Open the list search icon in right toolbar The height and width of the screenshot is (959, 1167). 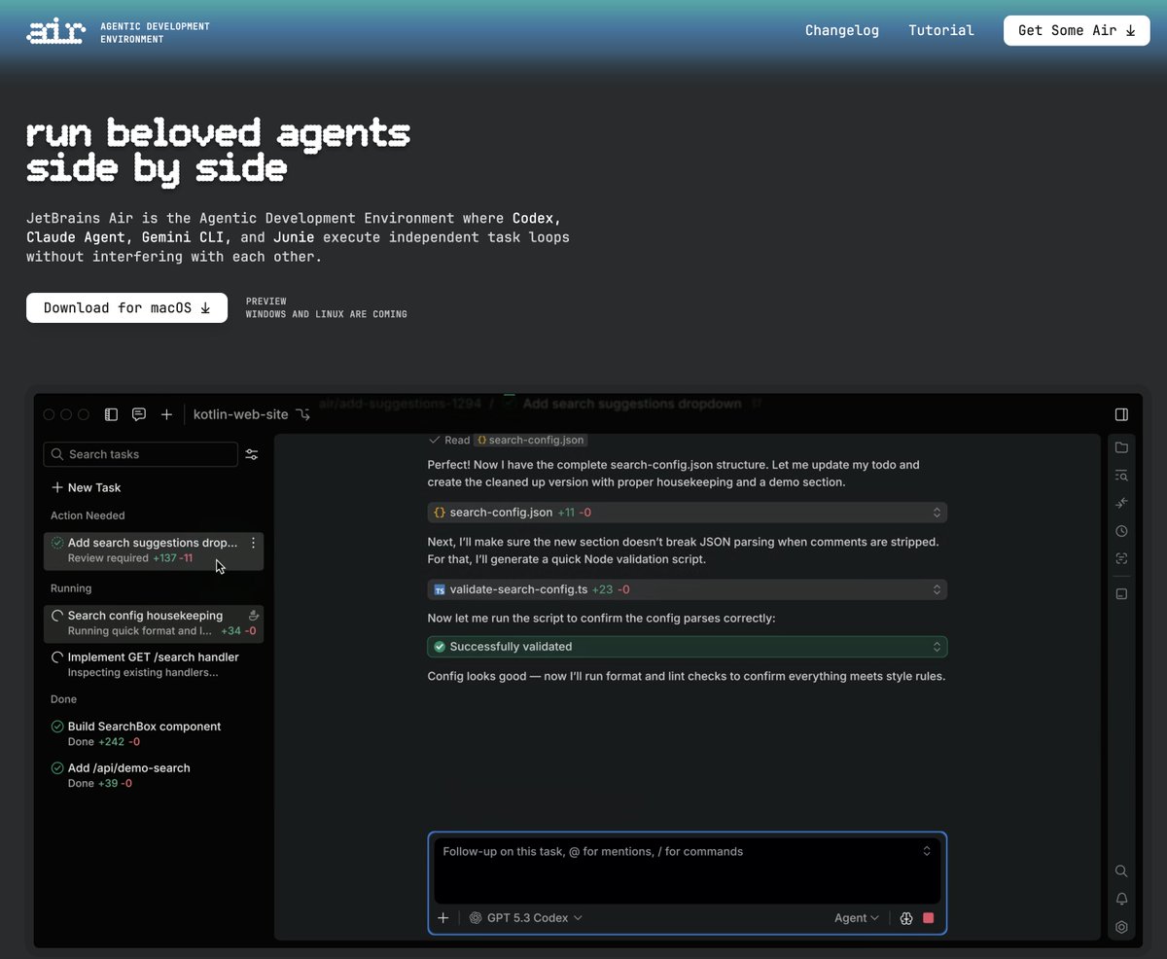1121,476
